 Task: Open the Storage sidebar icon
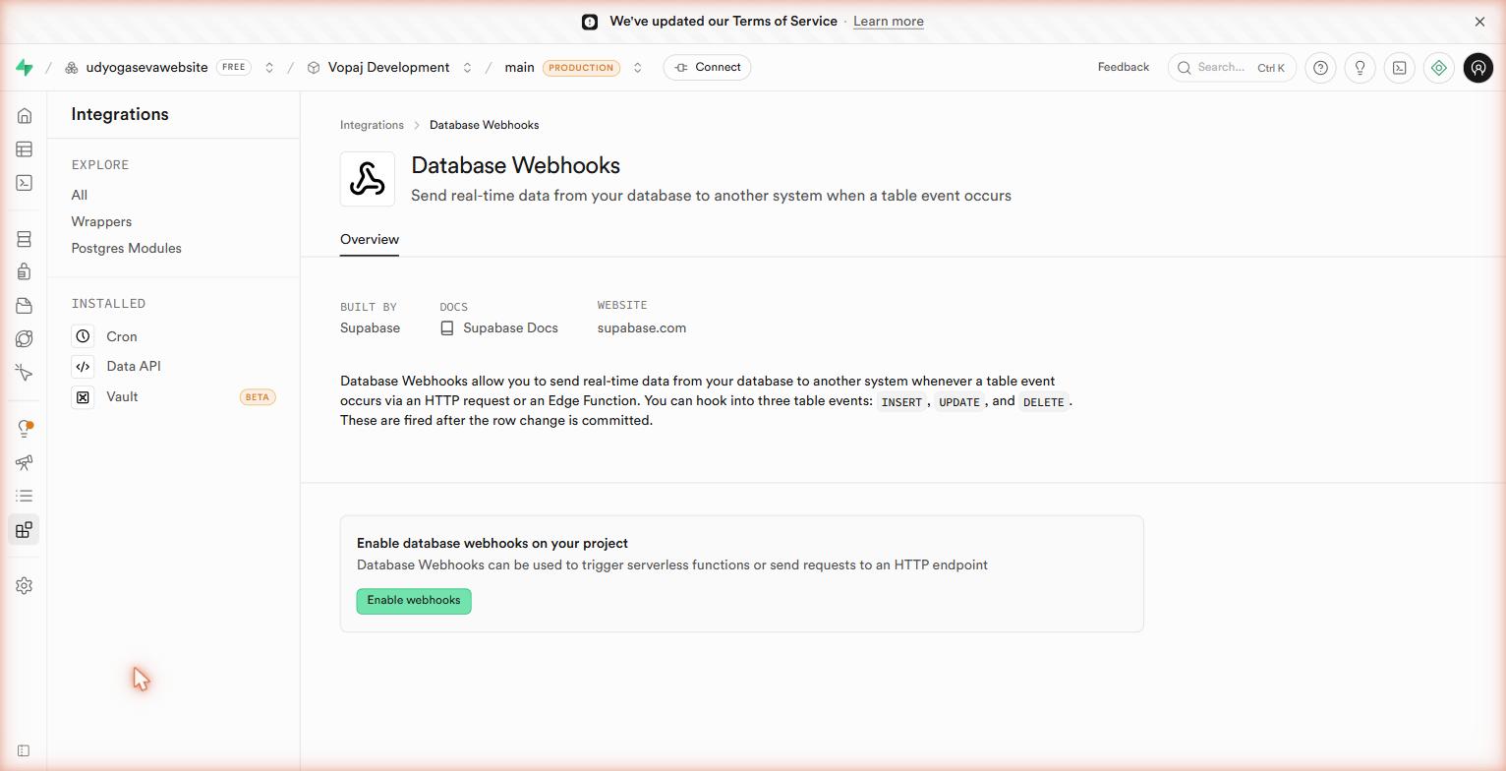click(25, 306)
